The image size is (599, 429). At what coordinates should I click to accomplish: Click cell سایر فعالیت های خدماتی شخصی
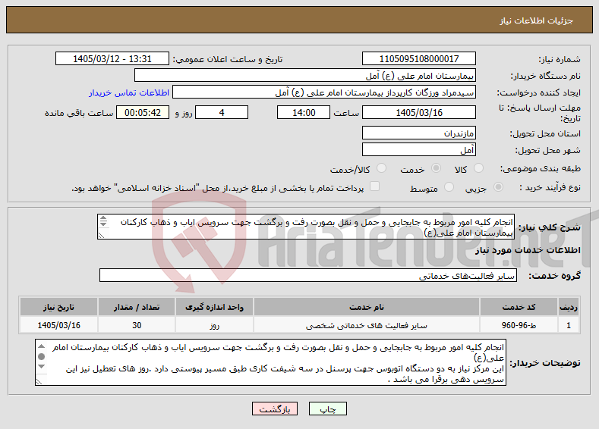click(367, 325)
